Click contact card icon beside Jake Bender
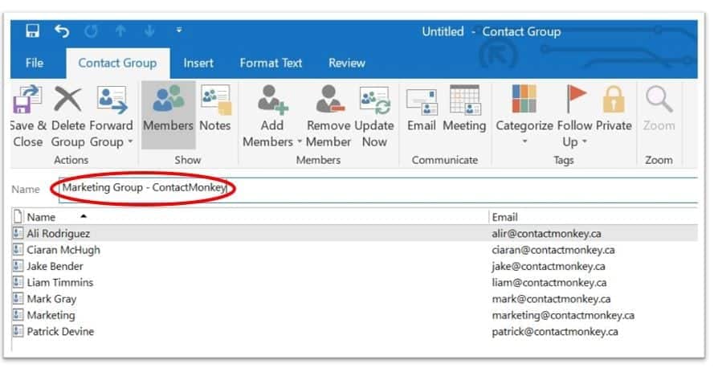This screenshot has height=368, width=714. click(18, 266)
